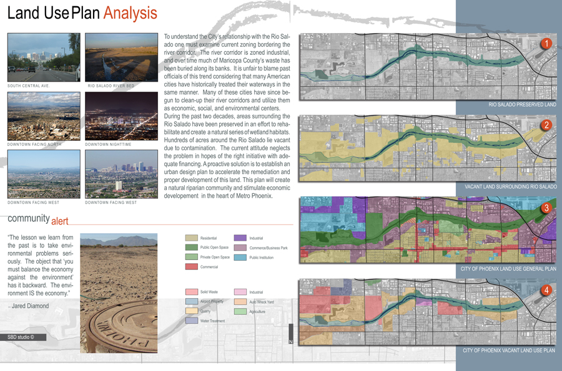562x371 pixels.
Task: Click the orange number 3 map marker
Action: (546, 208)
